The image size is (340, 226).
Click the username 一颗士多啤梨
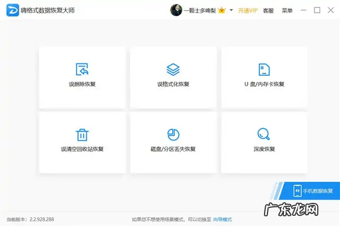pos(201,10)
